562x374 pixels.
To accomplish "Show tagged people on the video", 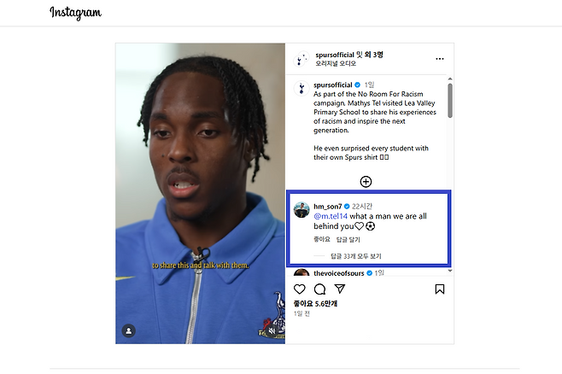I will point(129,330).
